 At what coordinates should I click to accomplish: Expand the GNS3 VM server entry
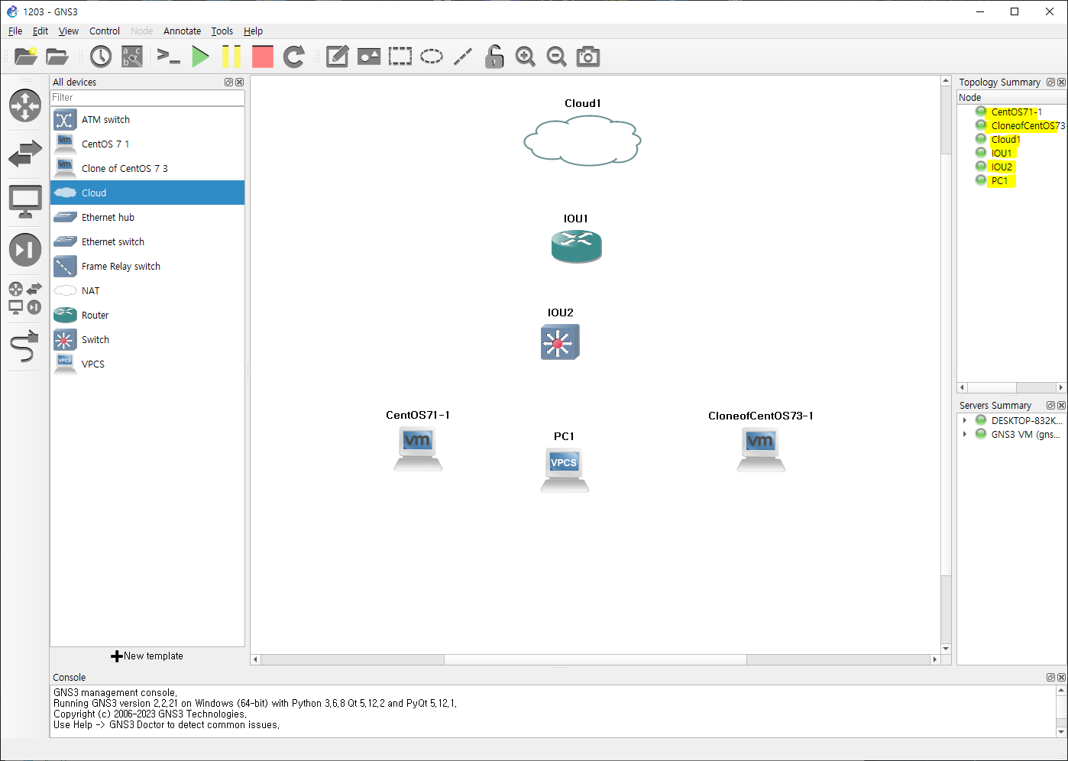tap(965, 435)
